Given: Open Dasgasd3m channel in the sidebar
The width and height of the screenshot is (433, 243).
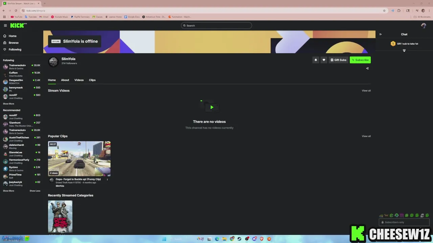Looking at the screenshot, I should click(21, 81).
